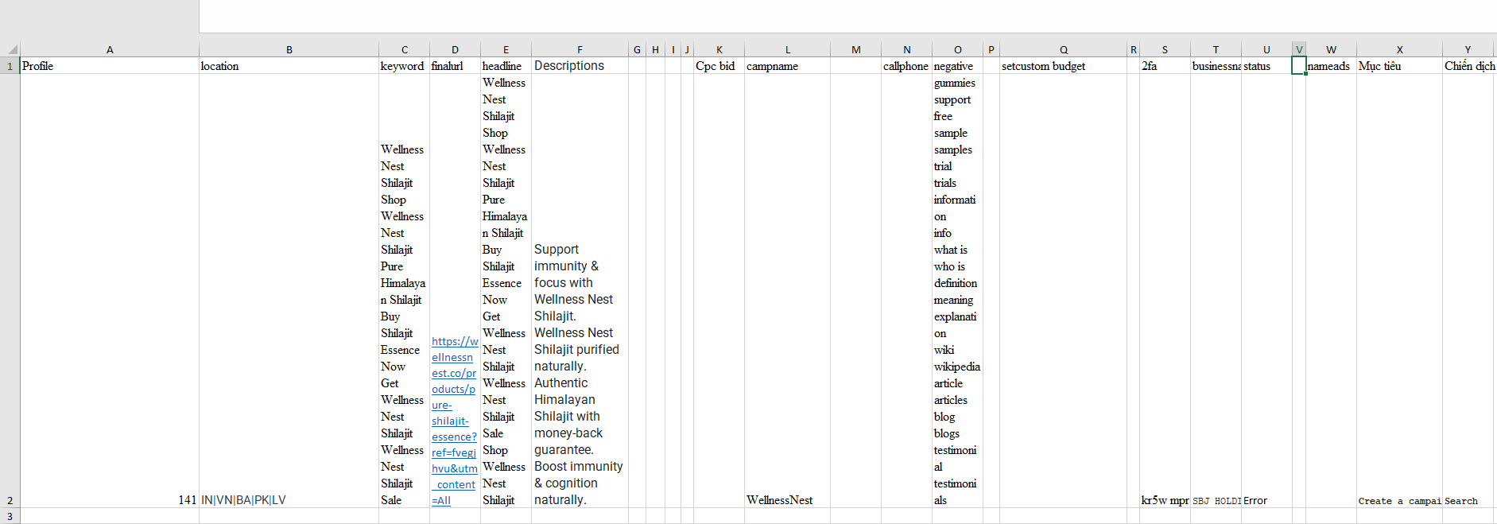Click the cell containing 'IN|VN|BA|PK|LV'

point(289,500)
